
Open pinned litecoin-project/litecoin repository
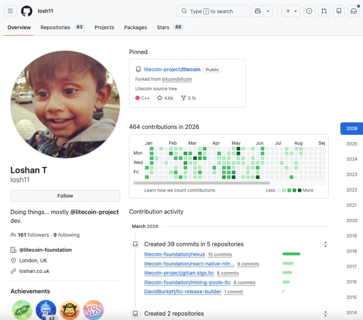point(172,70)
